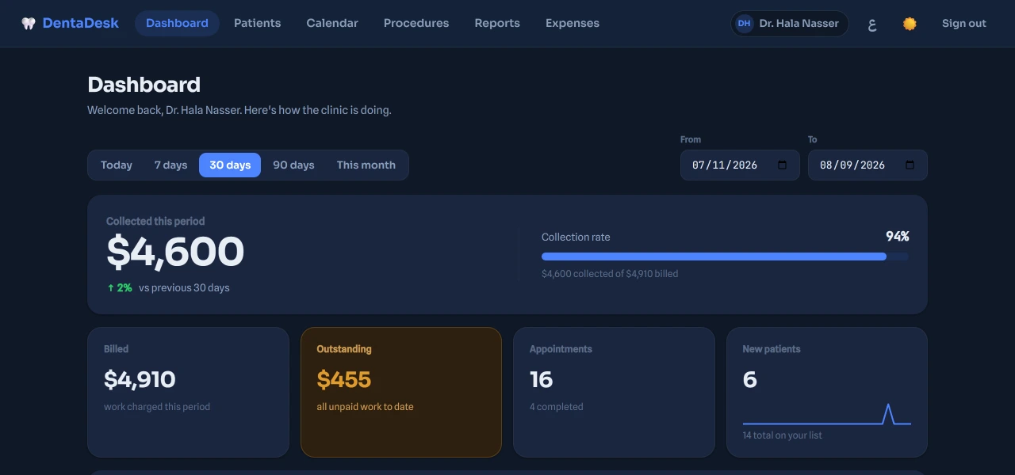Click "14 total on your list" text

coord(782,435)
